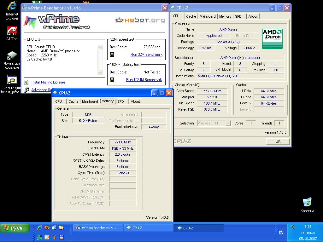Select the hexus_pifast shortcut desktop icon

(11, 84)
